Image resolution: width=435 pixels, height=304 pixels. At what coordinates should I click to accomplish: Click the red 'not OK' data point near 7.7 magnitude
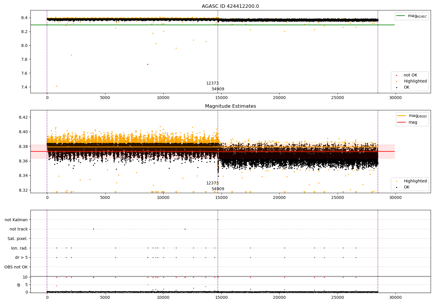(x=148, y=64)
